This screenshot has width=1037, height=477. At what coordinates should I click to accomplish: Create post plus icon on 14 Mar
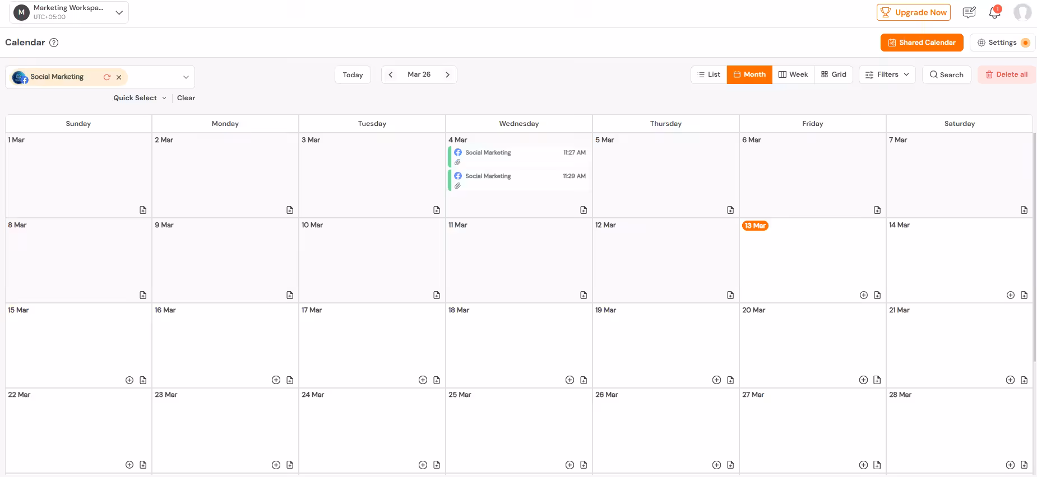[1011, 295]
